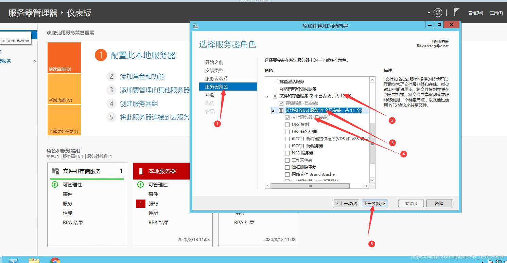
Task: Check the 数据删除重复 checkbox
Action: click(x=287, y=167)
